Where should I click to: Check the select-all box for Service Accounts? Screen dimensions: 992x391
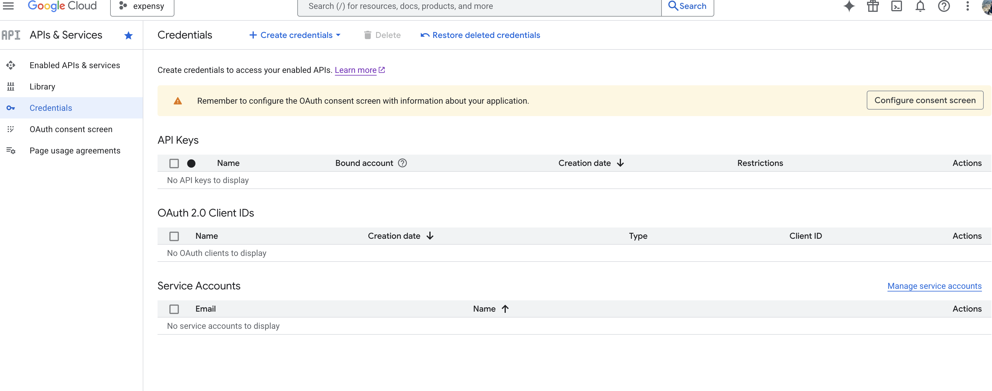(174, 309)
